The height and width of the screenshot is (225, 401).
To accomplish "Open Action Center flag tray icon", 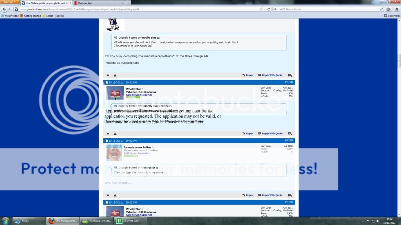I will (x=368, y=221).
